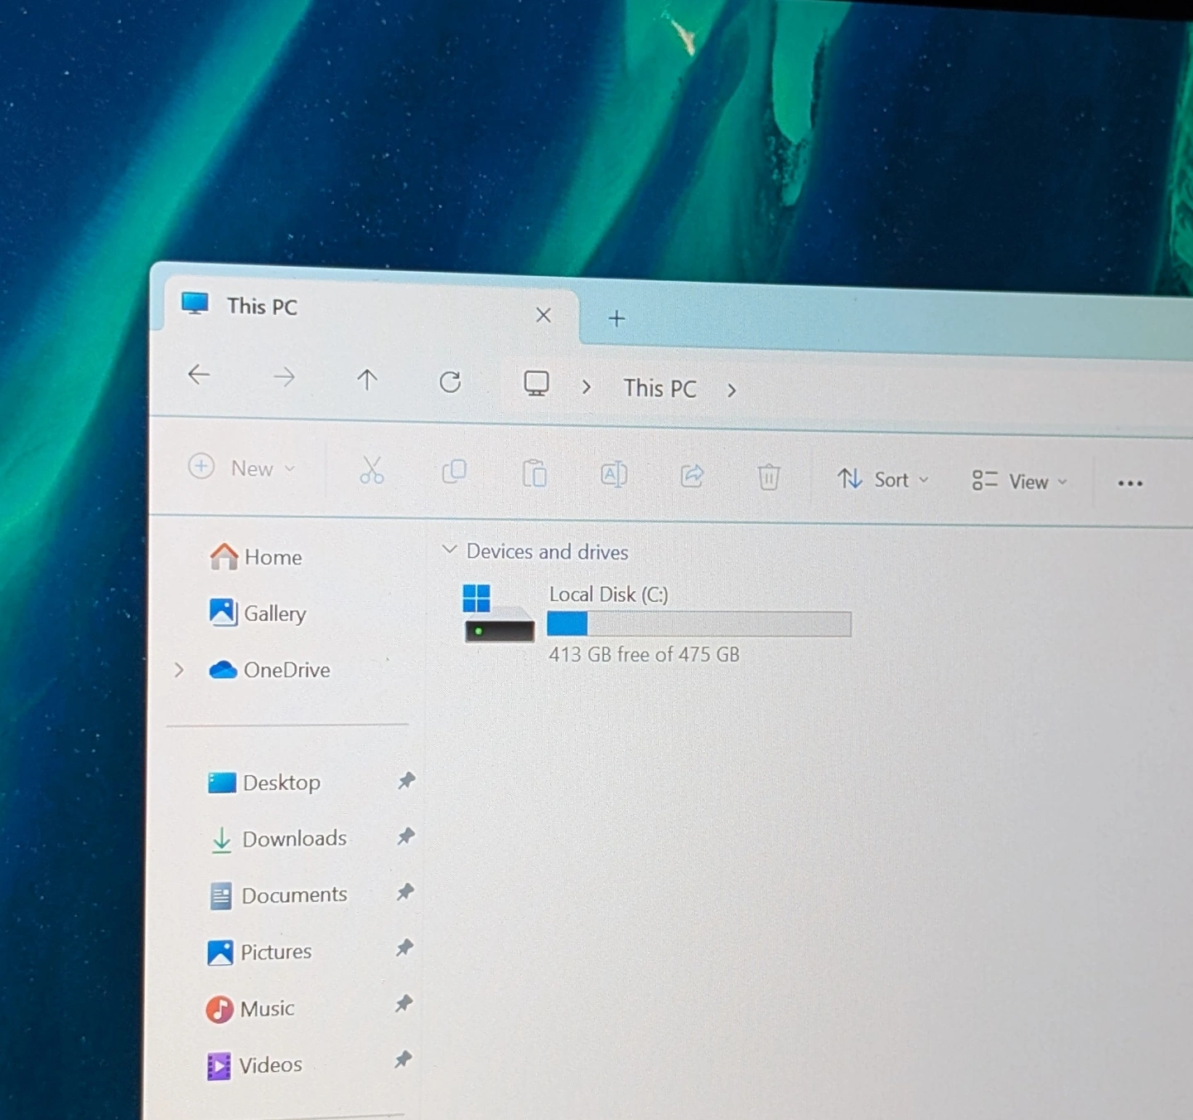1193x1120 pixels.
Task: Unpin Music using its pin icon
Action: click(403, 1004)
